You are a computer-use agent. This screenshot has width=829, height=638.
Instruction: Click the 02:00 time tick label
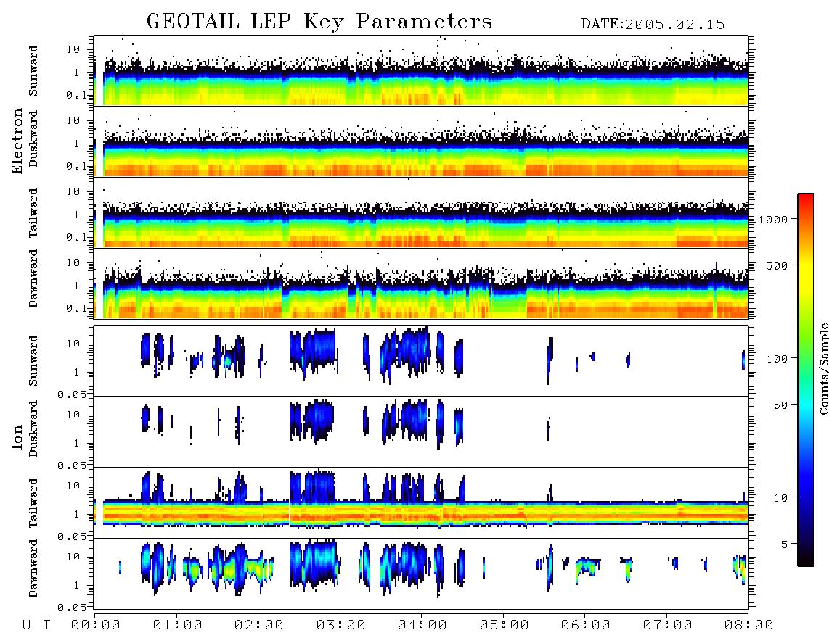pos(259,626)
